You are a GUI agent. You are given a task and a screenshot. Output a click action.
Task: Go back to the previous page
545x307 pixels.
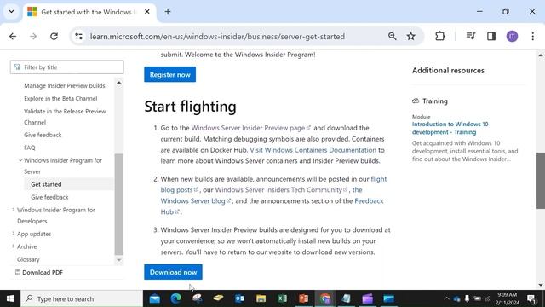13,36
